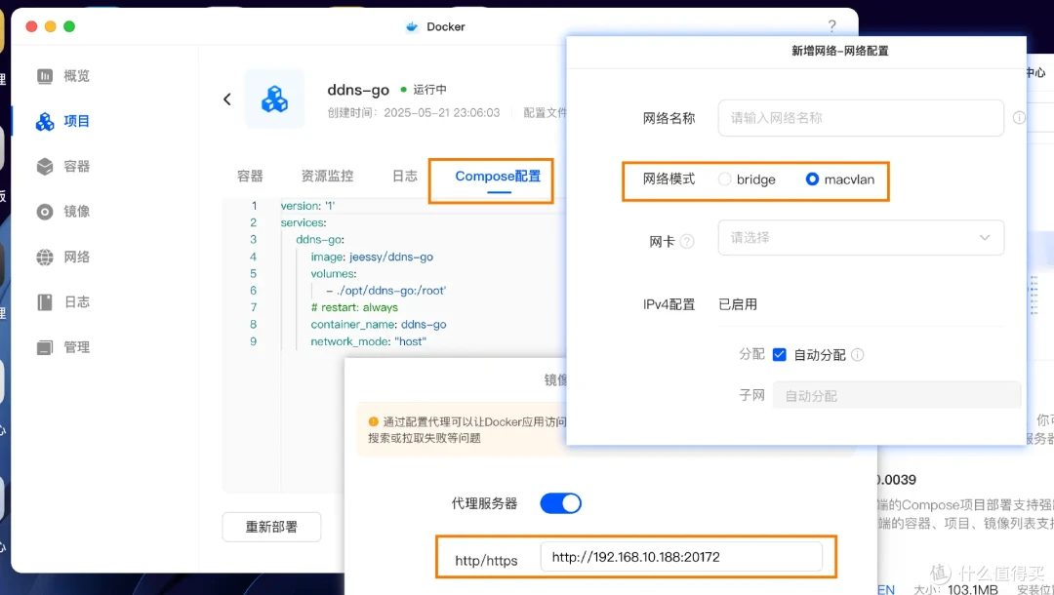Switch to the 资源监控 tab

[x=327, y=176]
